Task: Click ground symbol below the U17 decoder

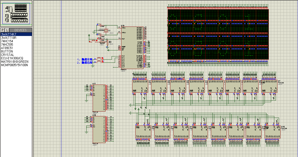Action: point(86,101)
